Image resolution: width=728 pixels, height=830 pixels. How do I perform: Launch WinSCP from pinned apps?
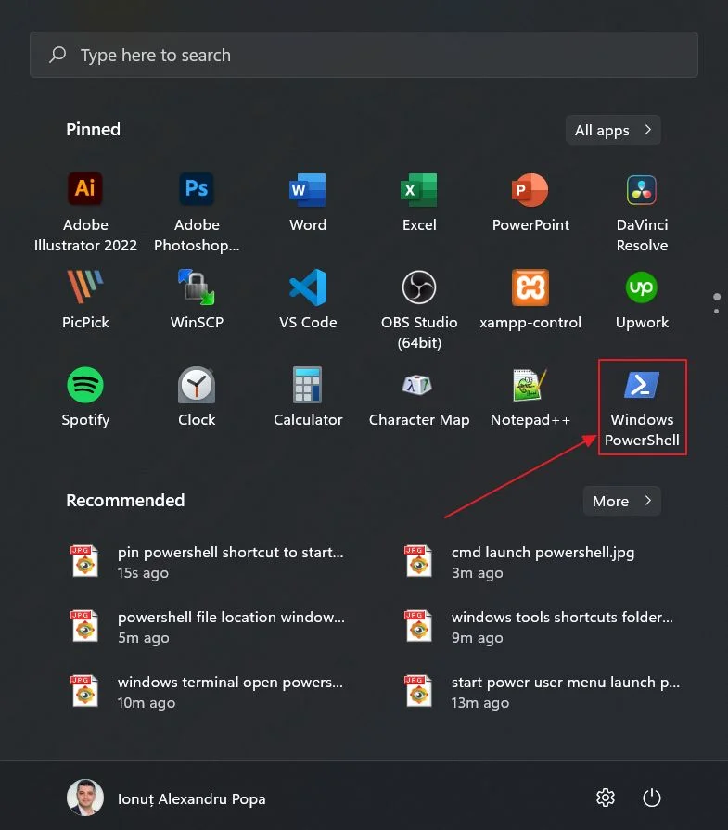(197, 300)
